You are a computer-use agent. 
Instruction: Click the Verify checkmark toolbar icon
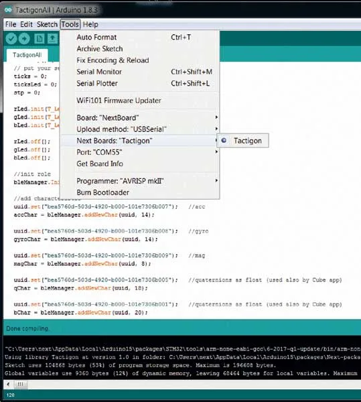(x=11, y=39)
